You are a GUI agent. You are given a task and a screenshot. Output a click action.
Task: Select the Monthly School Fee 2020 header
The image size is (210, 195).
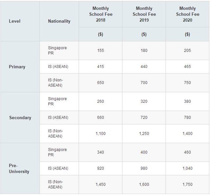pos(187,14)
